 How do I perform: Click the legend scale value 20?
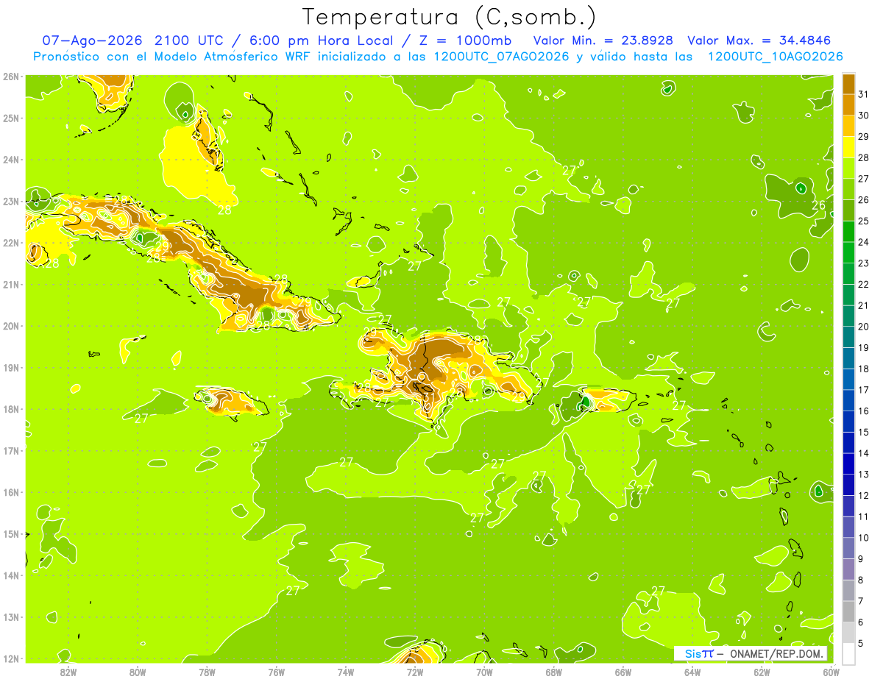tap(863, 327)
